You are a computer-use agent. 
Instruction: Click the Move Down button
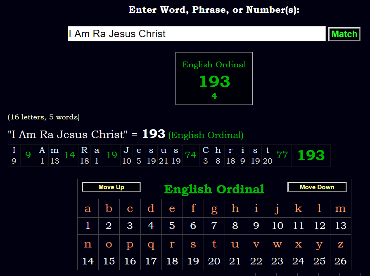coord(317,187)
